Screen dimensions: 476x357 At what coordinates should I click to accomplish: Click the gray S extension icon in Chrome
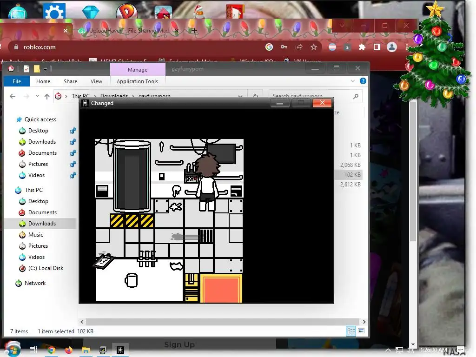tap(347, 47)
